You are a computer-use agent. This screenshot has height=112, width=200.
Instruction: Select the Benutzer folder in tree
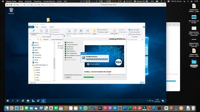tap(38, 68)
